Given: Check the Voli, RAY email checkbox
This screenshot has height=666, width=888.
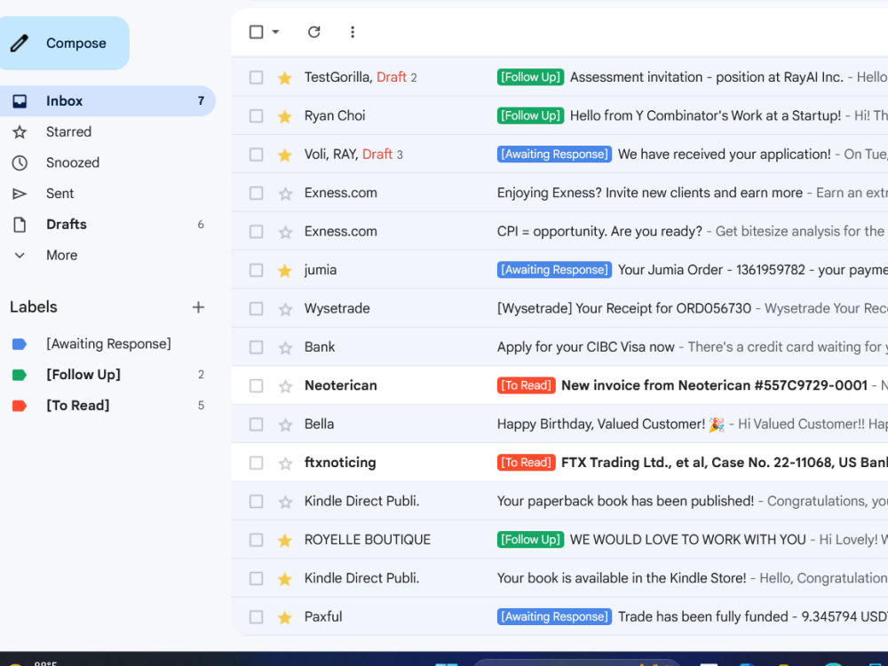Looking at the screenshot, I should (x=256, y=154).
